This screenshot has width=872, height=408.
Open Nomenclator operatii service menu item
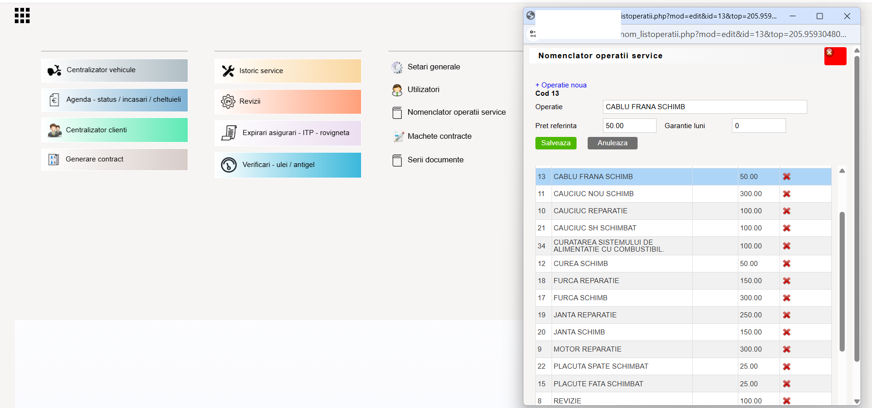[x=456, y=112]
